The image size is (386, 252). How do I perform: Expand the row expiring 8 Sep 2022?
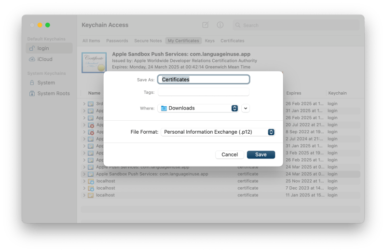[x=84, y=132]
